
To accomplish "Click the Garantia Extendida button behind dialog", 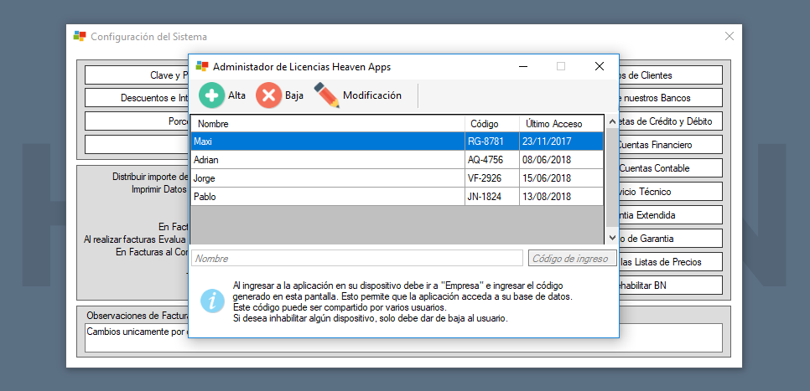I will tap(671, 215).
